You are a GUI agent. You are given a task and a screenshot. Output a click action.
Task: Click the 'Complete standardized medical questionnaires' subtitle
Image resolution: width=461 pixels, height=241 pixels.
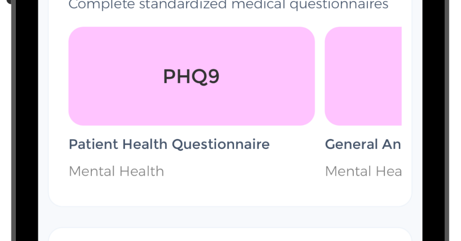pos(228,5)
